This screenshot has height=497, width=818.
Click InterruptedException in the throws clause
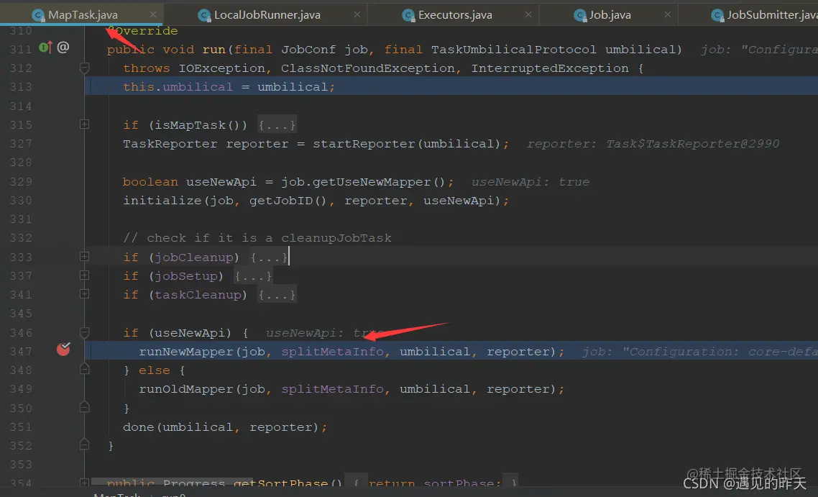(550, 68)
